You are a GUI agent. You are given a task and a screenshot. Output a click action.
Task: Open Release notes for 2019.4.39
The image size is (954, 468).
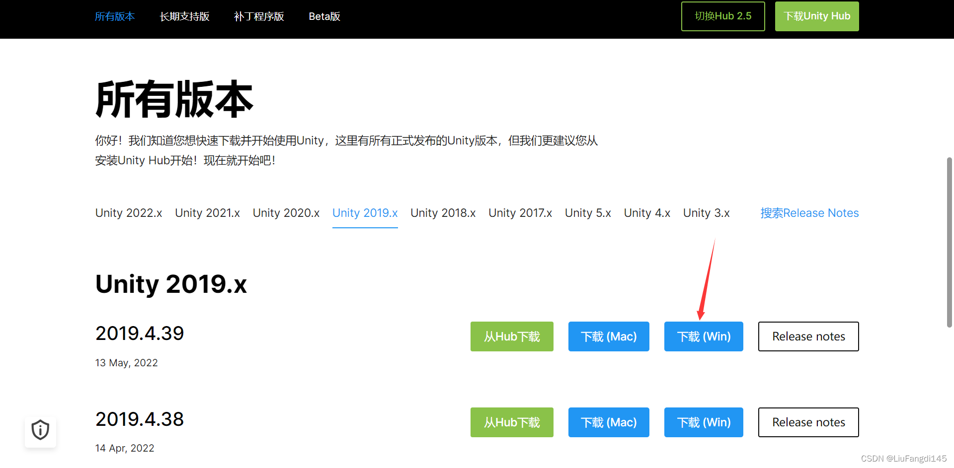808,336
